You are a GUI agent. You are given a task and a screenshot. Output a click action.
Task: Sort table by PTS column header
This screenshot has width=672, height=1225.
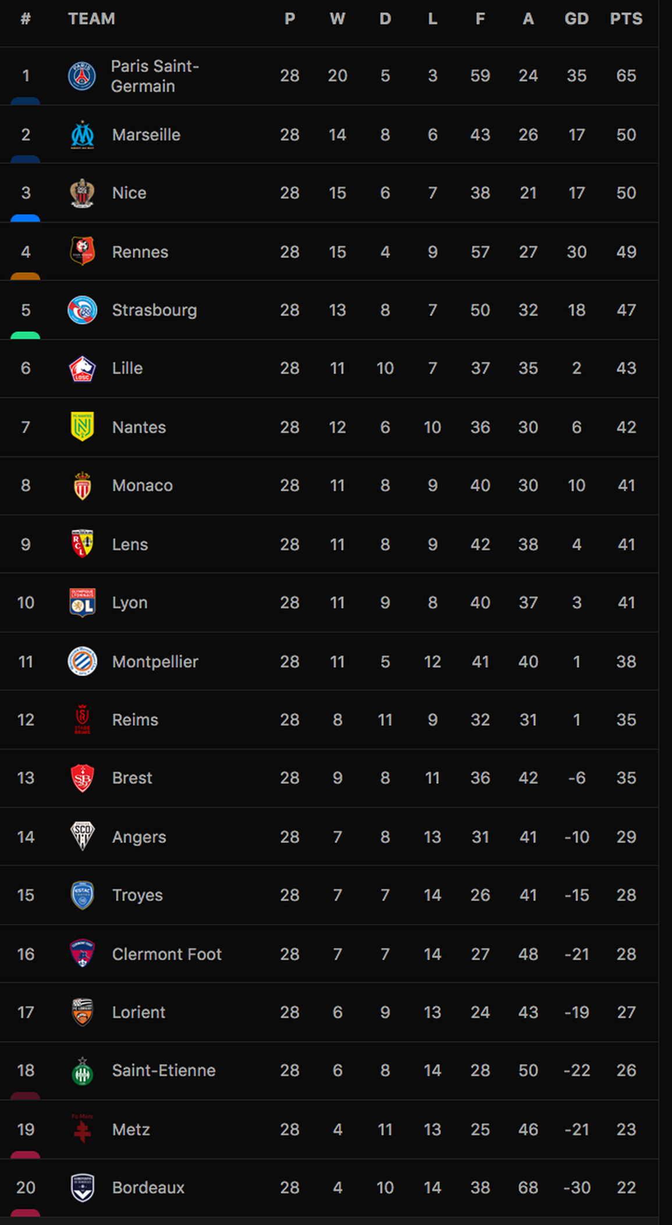626,19
